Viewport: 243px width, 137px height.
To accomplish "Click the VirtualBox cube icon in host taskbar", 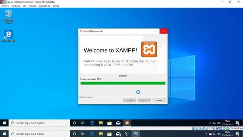I will point(127,134).
